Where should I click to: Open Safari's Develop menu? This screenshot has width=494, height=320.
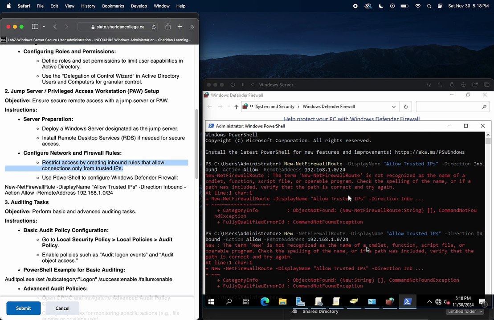coord(139,6)
